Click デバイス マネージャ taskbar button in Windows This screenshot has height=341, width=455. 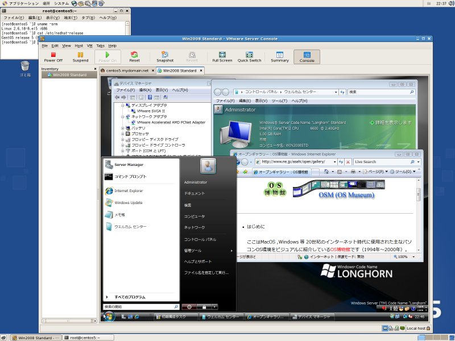click(312, 317)
